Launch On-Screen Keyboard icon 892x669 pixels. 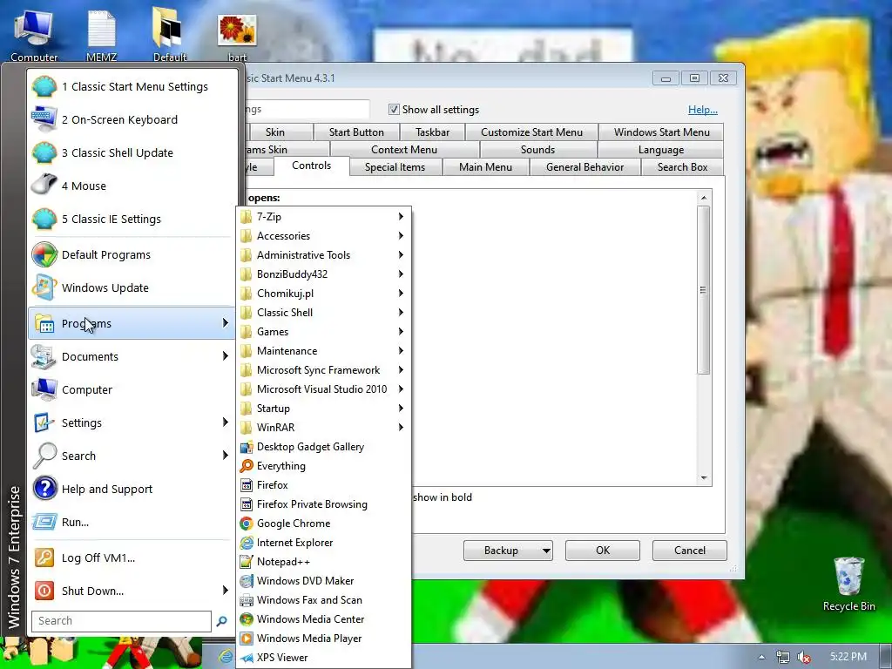point(44,119)
